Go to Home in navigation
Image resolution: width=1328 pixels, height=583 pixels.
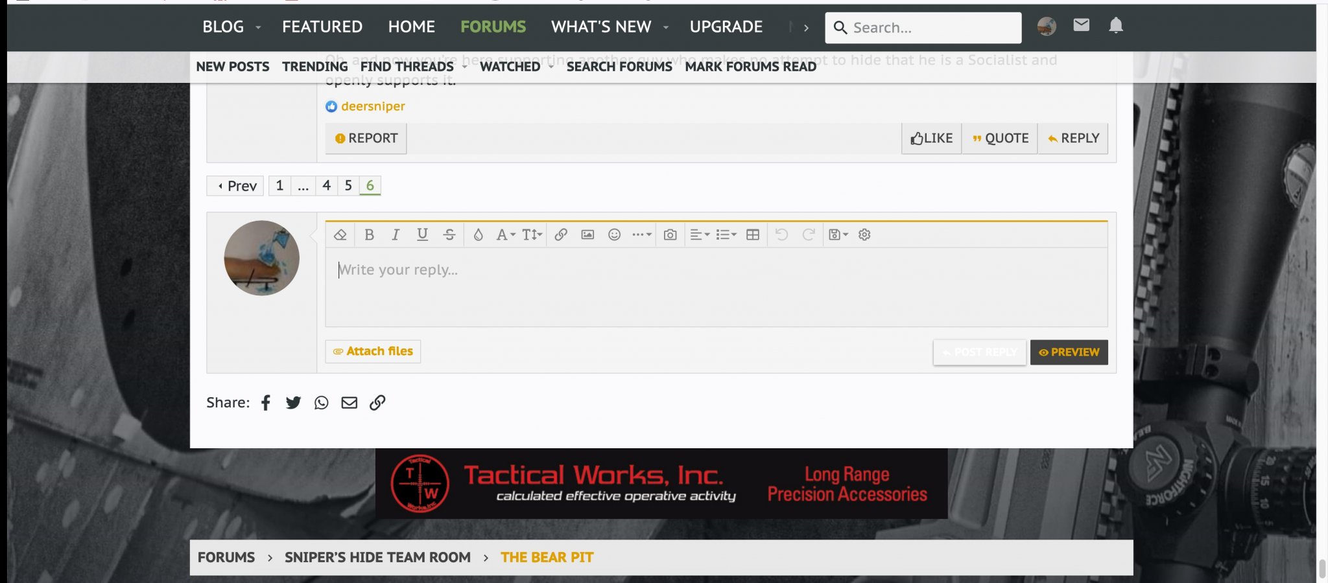point(412,27)
